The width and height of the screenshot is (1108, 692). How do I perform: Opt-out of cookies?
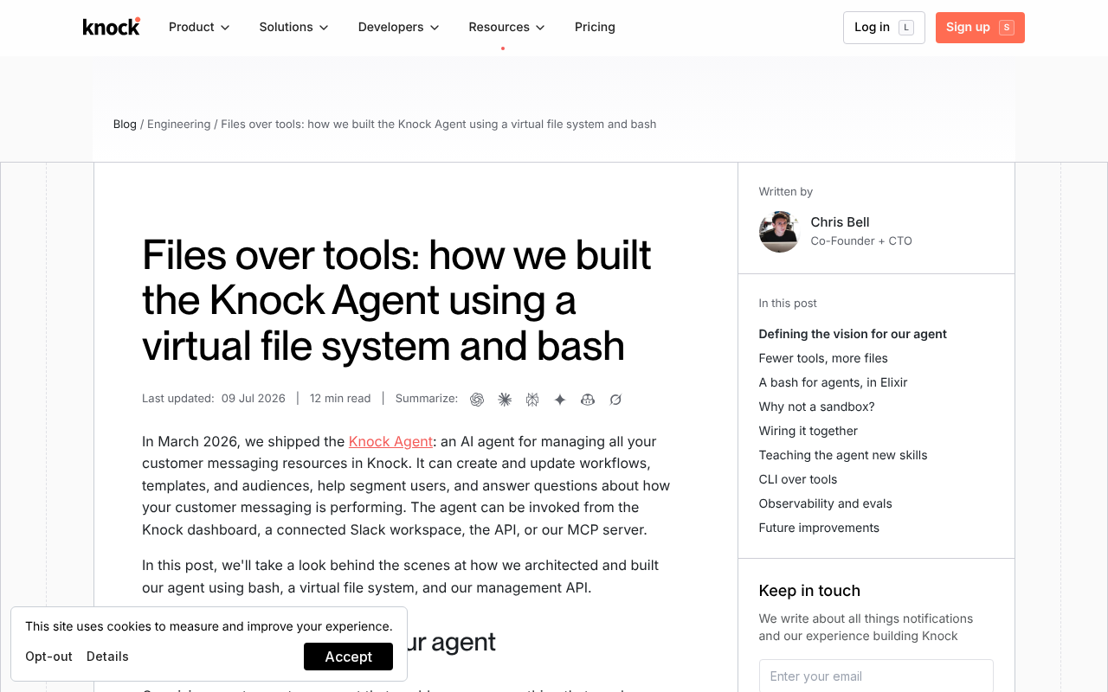[48, 657]
